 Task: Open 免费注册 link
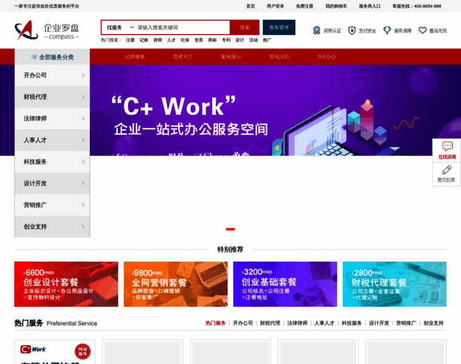pyautogui.click(x=305, y=6)
